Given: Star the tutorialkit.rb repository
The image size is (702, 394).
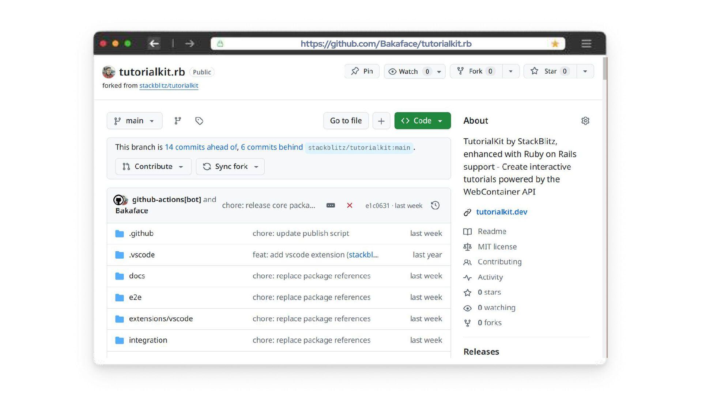Looking at the screenshot, I should coord(550,71).
